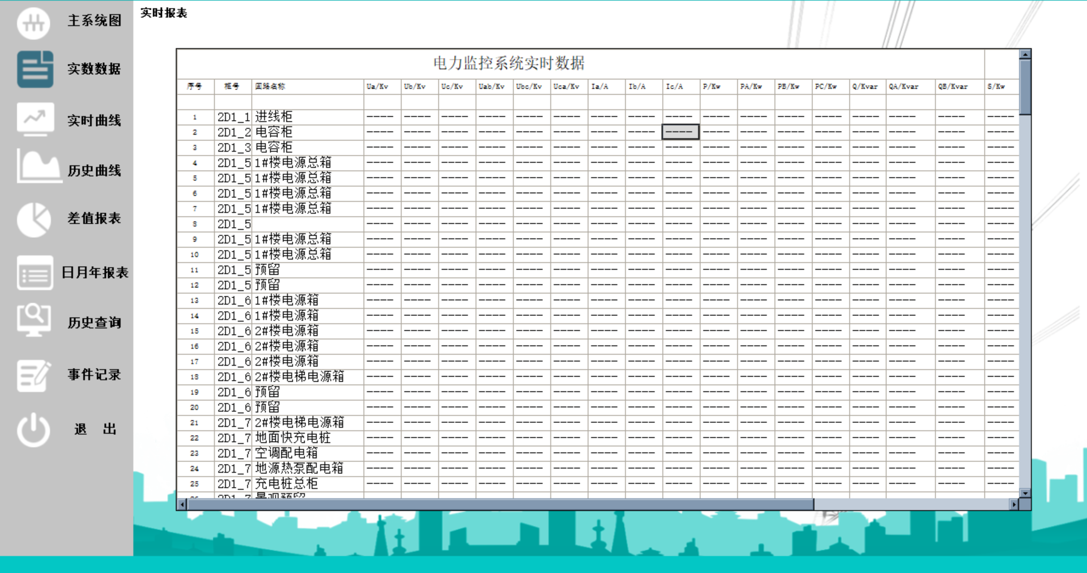Viewport: 1087px width, 573px height.
Task: Click the 历史查询 menu label
Action: [94, 323]
